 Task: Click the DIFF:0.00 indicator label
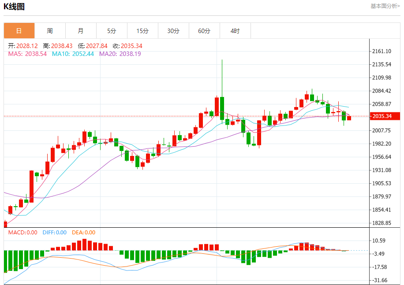[55, 233]
